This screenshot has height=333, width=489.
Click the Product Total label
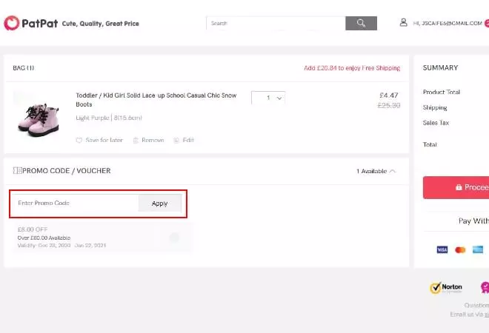pos(442,92)
